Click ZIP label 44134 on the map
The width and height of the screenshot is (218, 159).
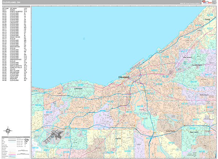coord(128,151)
